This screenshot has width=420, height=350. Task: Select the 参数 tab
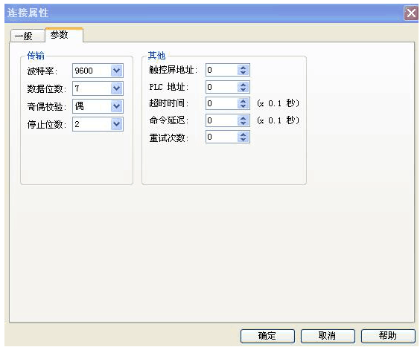tap(64, 35)
